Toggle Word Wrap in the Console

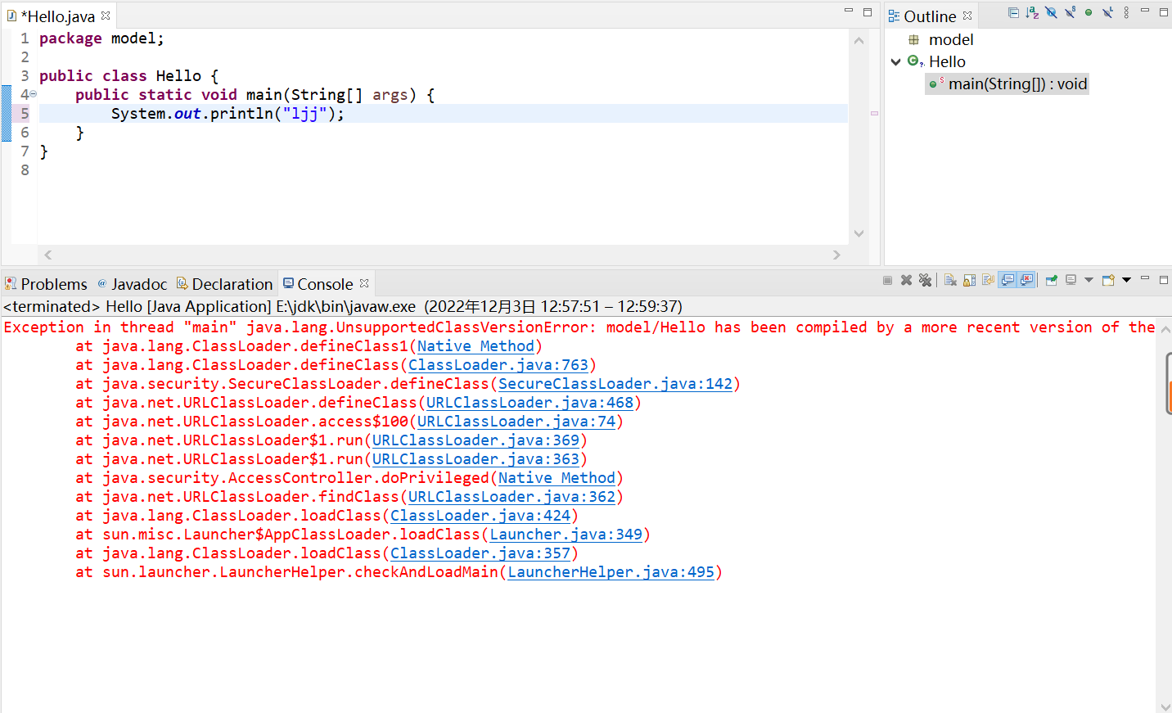click(988, 279)
